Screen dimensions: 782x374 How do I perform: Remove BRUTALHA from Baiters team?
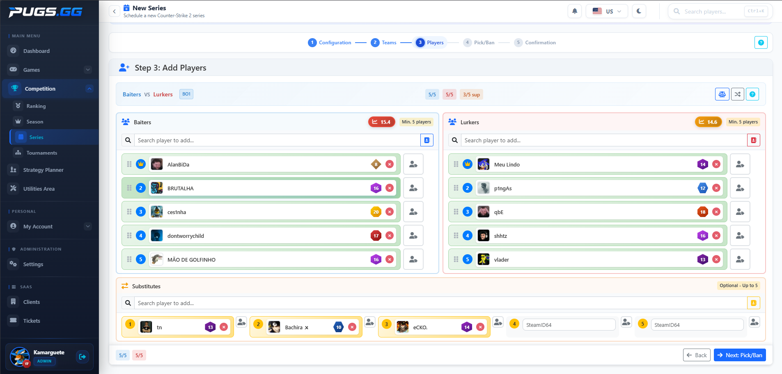pyautogui.click(x=390, y=188)
